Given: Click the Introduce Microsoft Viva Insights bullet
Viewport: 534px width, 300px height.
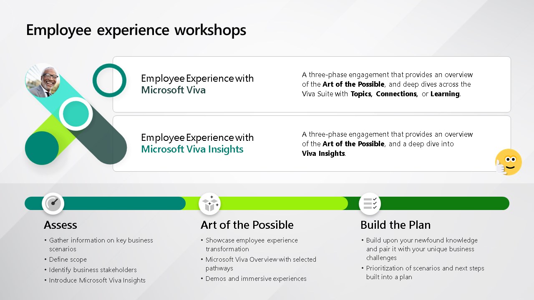Looking at the screenshot, I should (x=95, y=280).
